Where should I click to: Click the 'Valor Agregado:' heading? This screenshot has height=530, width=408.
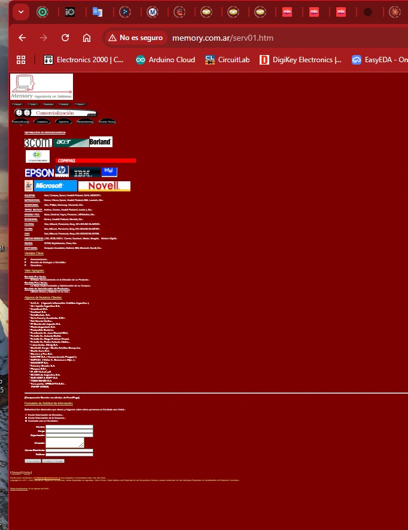(35, 270)
